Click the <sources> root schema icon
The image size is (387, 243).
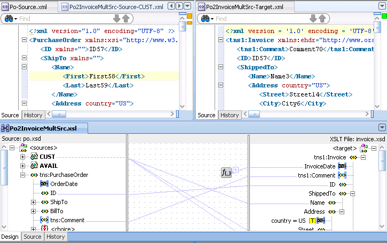click(23, 148)
